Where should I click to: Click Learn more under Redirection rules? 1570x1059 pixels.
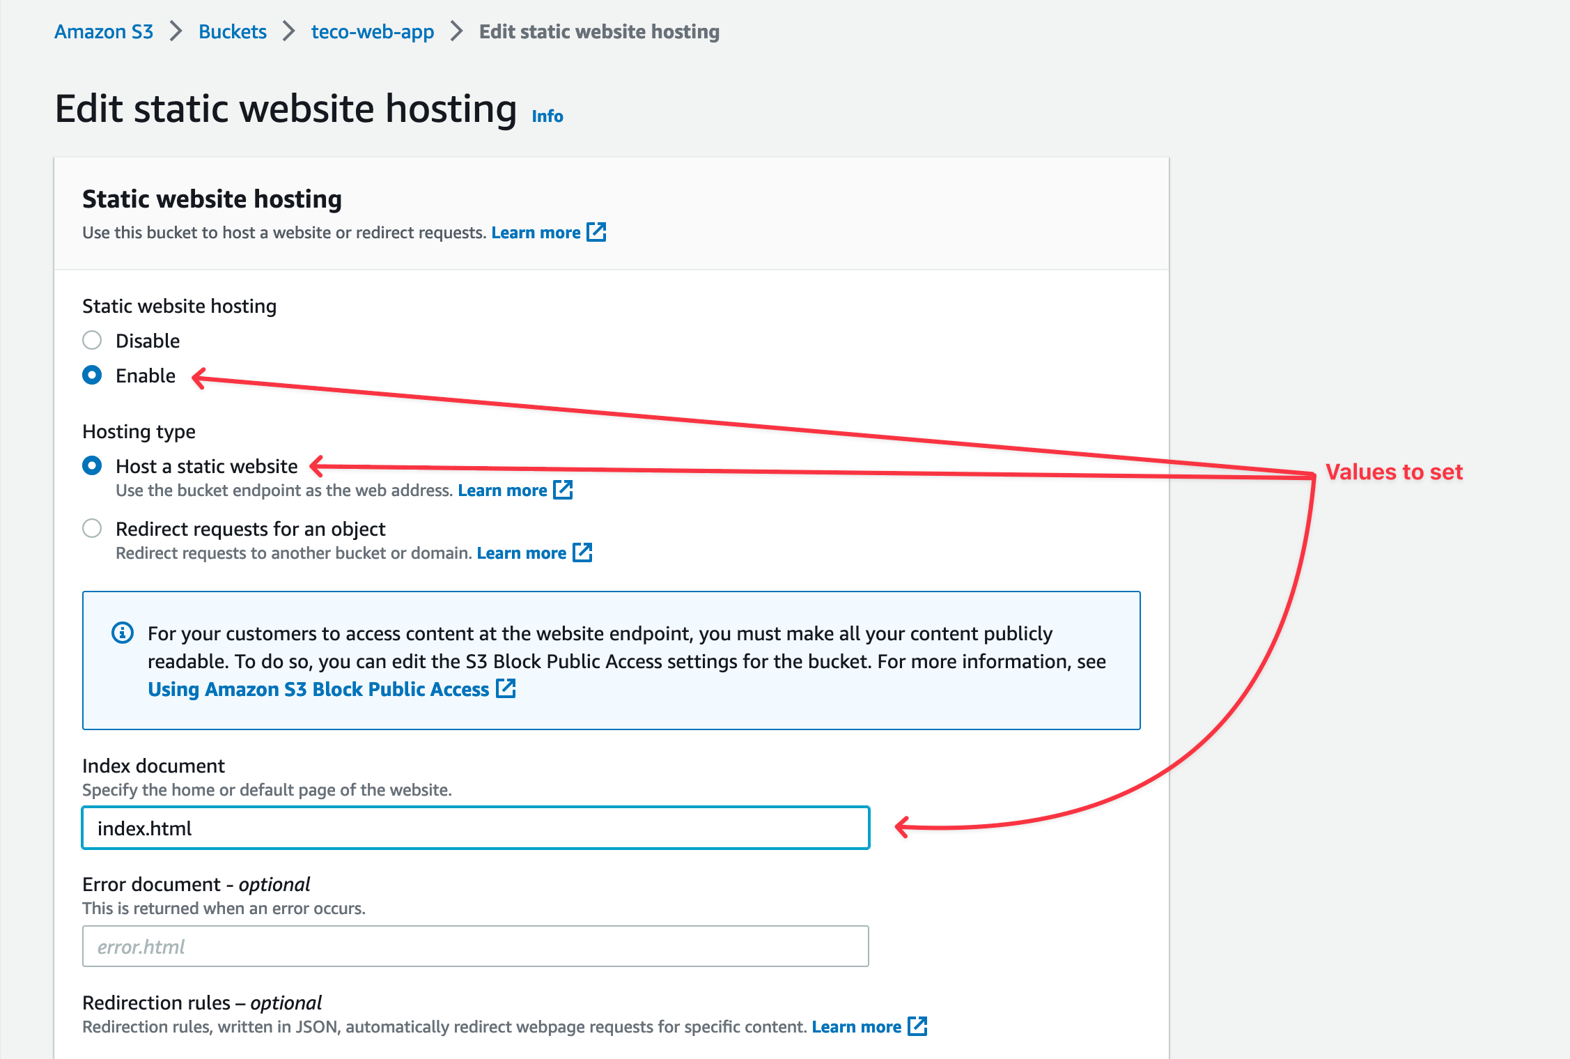pyautogui.click(x=857, y=1026)
